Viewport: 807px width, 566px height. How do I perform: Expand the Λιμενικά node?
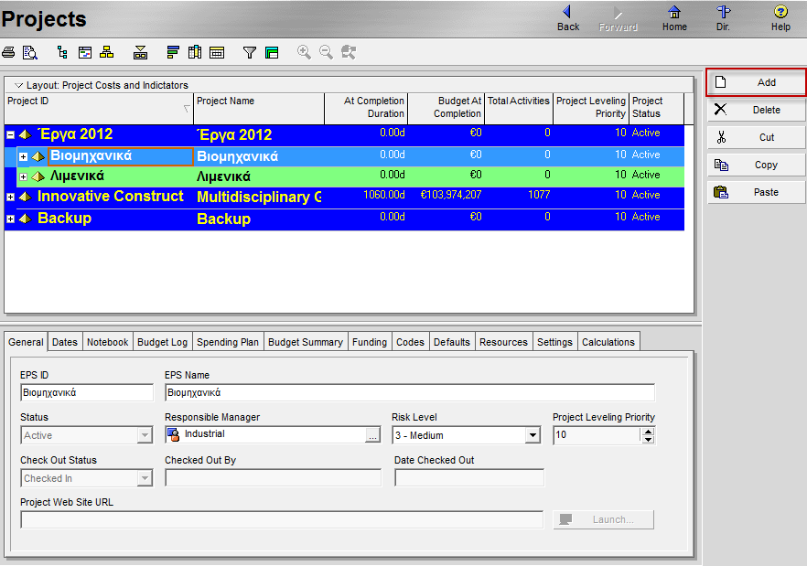[23, 176]
